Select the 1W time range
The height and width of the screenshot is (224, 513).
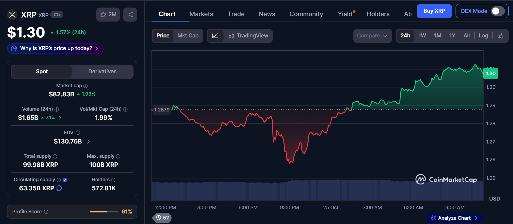click(422, 36)
